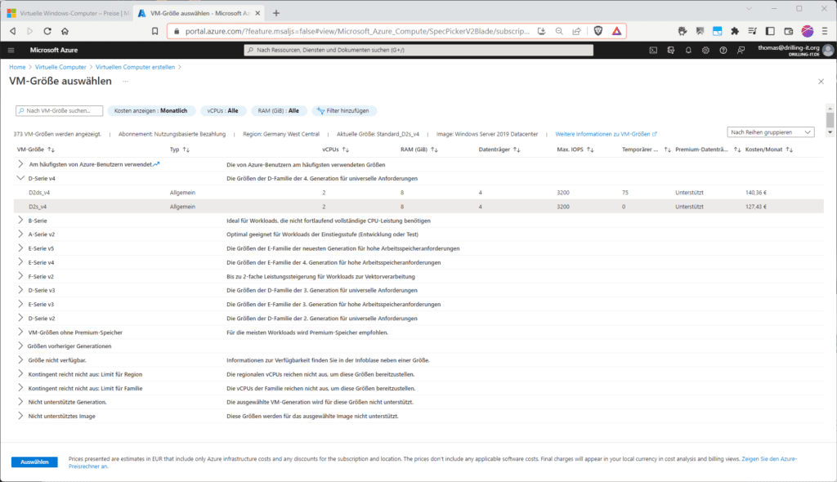Open the browser main menu
Viewport: 837px width, 482px height.
click(x=825, y=31)
